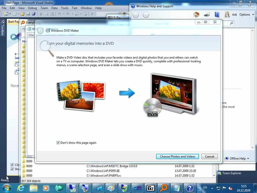Image resolution: width=257 pixels, height=193 pixels.
Task: Select the C:\Windows\inf\PERFLIB row
Action: [117, 171]
